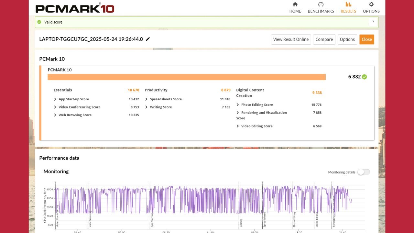Expand Video Conferencing Score details
Viewport: 414px width, 233px height.
click(55, 107)
